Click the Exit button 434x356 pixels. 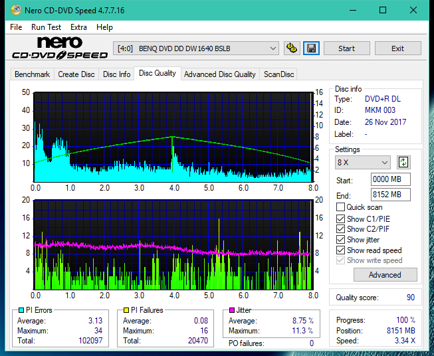pos(397,48)
